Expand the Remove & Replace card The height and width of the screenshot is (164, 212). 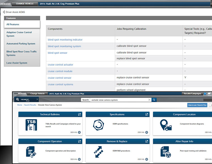click(x=147, y=141)
